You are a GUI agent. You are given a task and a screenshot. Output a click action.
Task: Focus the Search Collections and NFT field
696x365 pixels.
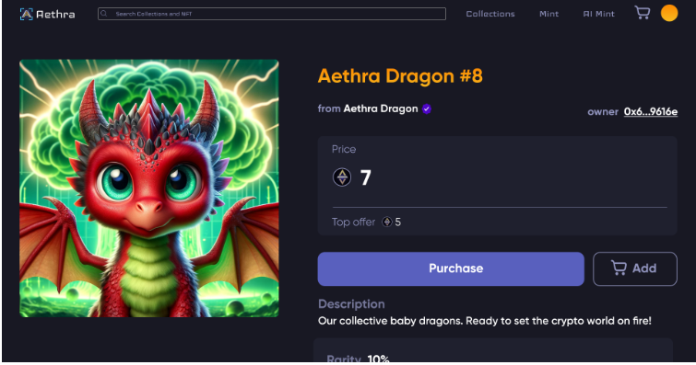[272, 14]
